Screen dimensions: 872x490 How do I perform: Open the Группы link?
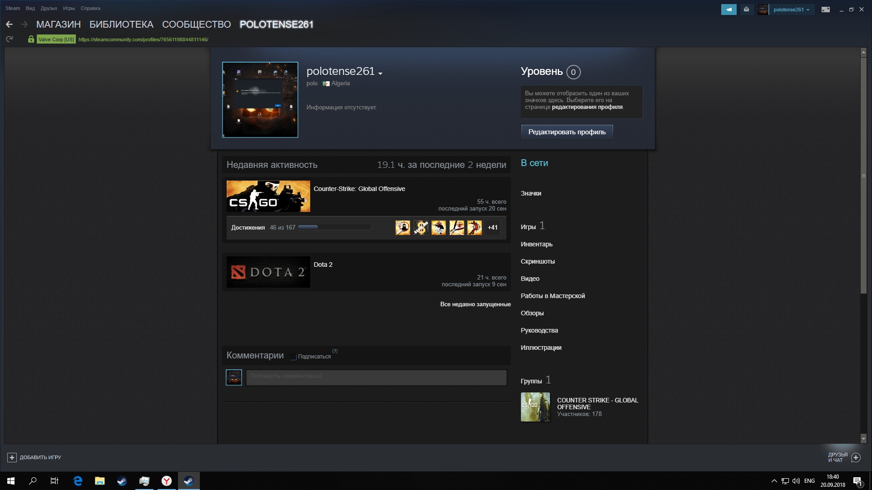531,381
